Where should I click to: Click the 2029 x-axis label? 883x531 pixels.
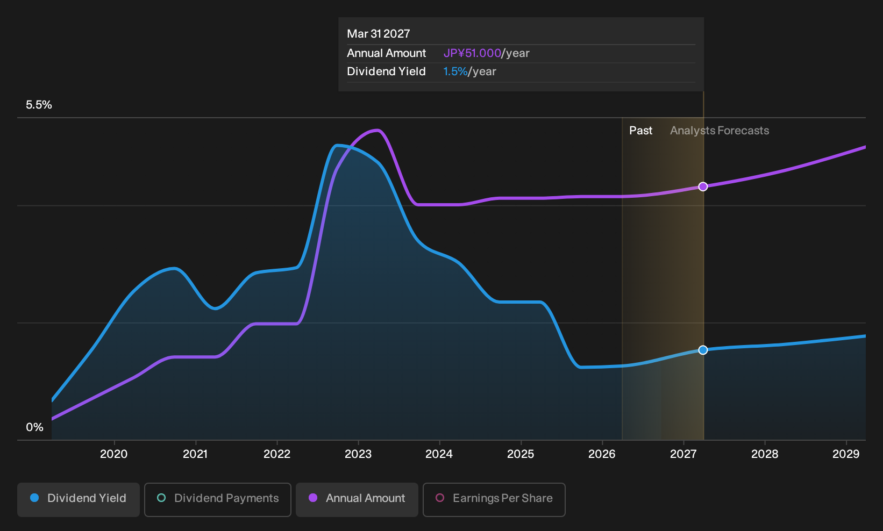click(846, 454)
